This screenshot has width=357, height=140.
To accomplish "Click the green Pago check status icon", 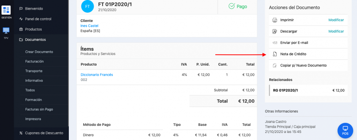I will point(232,6).
